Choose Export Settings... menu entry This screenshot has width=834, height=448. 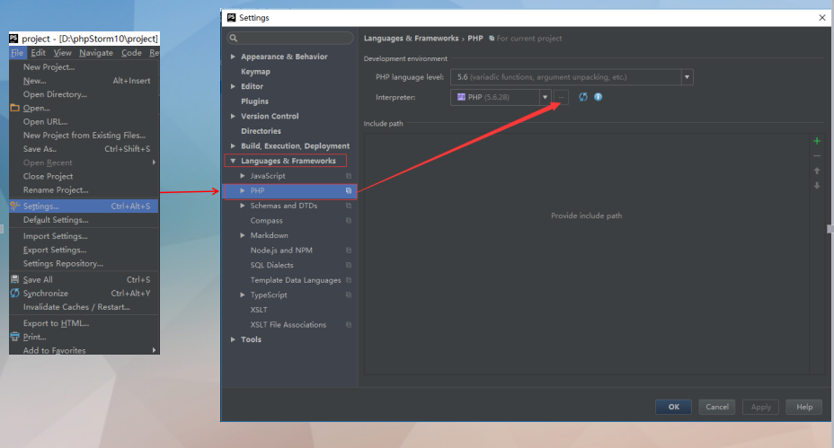84,250
